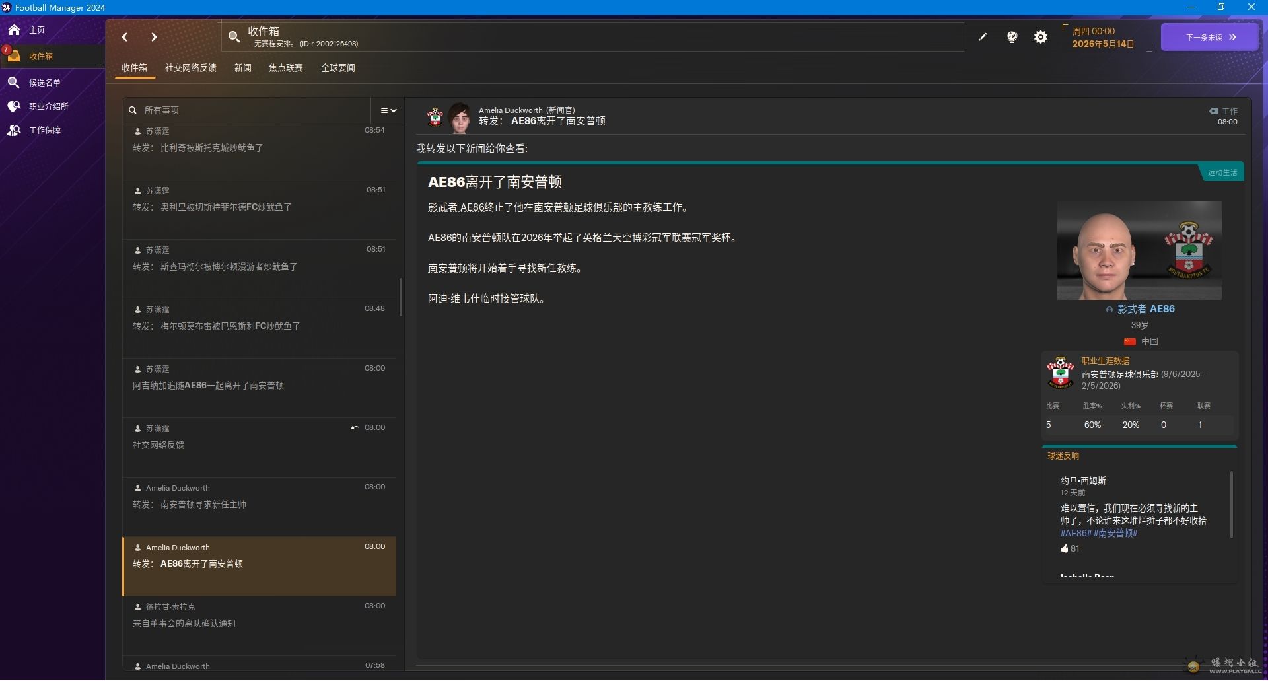Go back with the left arrow
The width and height of the screenshot is (1268, 681).
pyautogui.click(x=125, y=37)
